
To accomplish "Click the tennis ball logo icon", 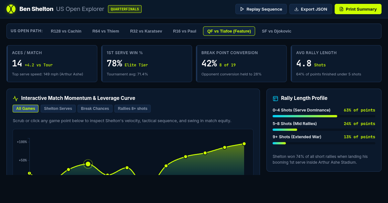I will (11, 9).
